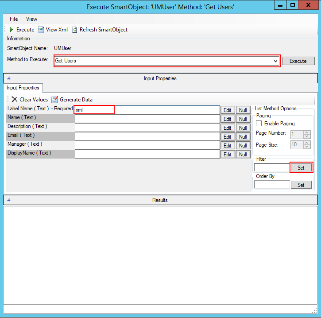Click the Generate Data icon
321x318 pixels.
55,100
